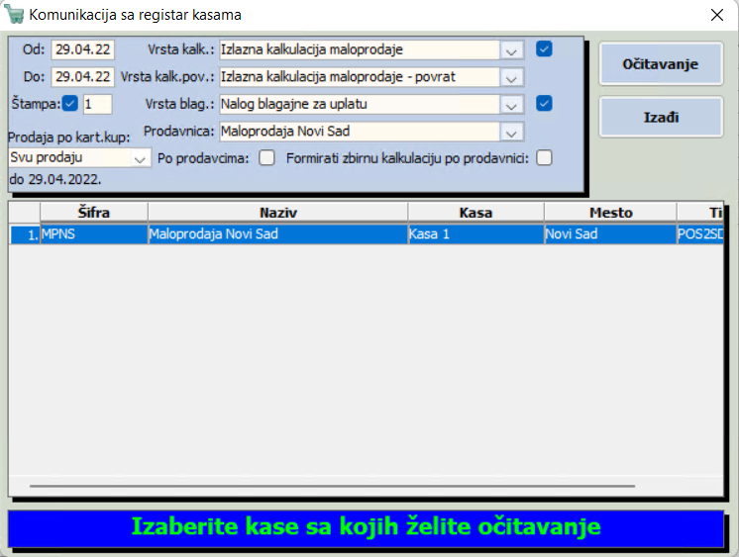
Task: Select the Kasa 1 table cell
Action: (476, 234)
